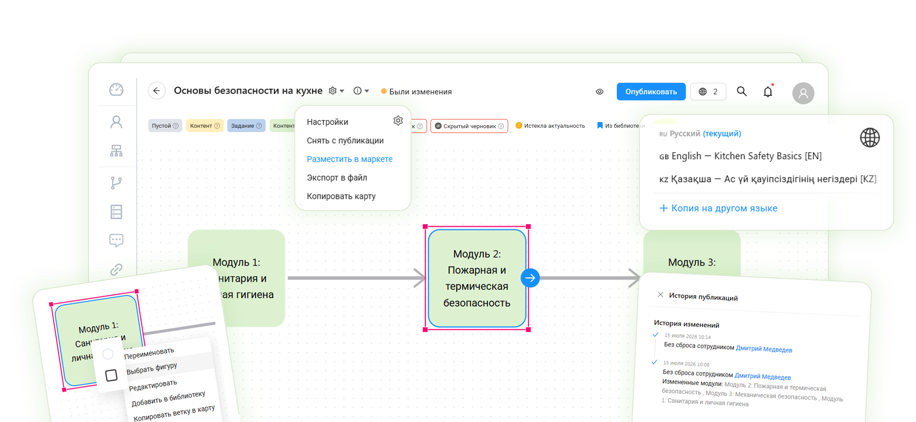This screenshot has width=916, height=422.
Task: Open the branch icon in sidebar
Action: pos(116,183)
